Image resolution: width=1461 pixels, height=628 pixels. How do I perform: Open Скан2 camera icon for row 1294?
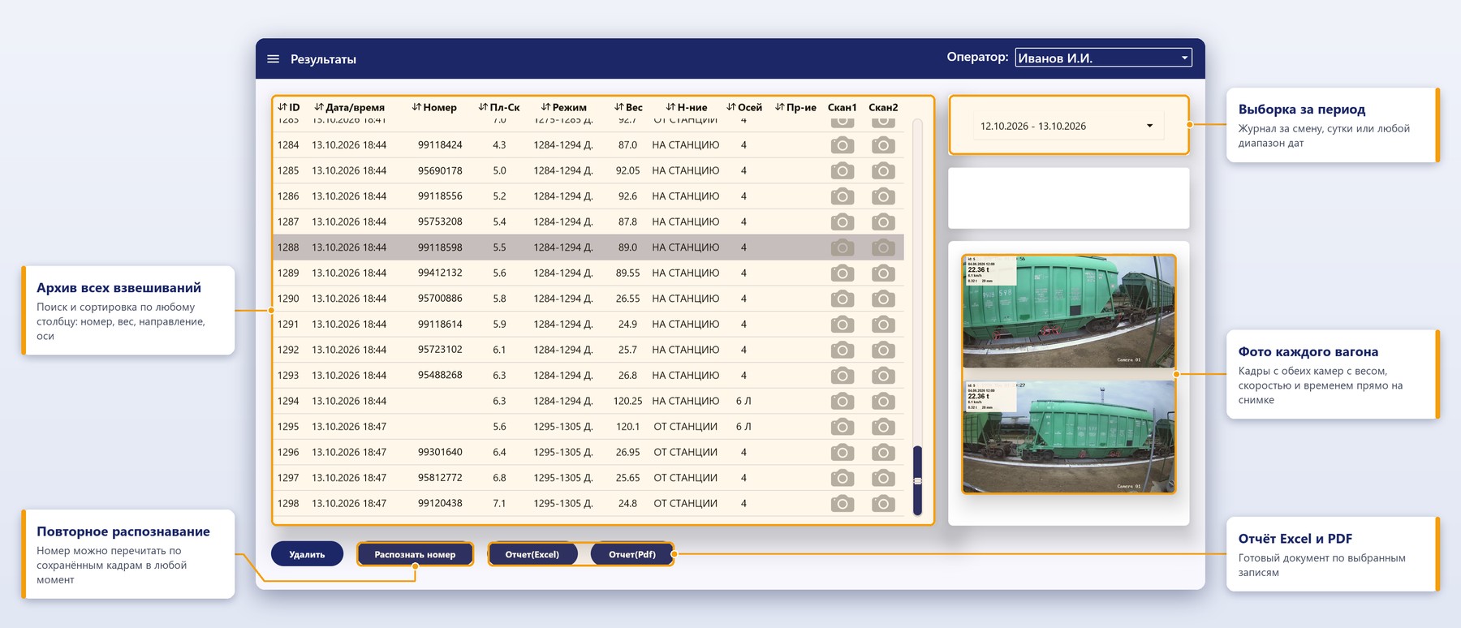tap(883, 401)
